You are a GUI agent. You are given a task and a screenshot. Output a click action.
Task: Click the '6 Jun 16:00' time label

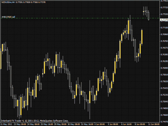(126, 124)
